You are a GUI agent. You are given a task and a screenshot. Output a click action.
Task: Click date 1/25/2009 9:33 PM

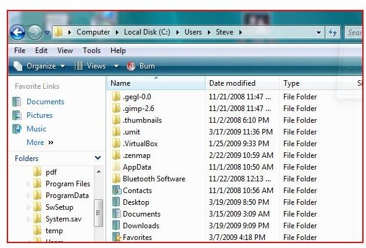pos(239,144)
